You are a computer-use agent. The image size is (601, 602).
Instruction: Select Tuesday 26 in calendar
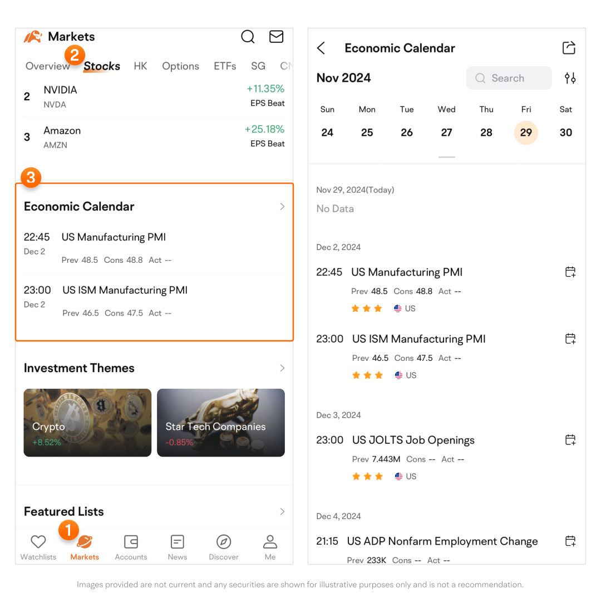(407, 133)
